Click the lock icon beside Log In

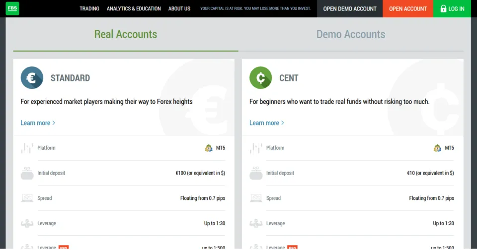443,8
